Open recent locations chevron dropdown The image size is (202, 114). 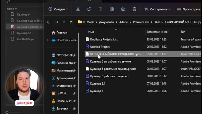pyautogui.click(x=64, y=22)
